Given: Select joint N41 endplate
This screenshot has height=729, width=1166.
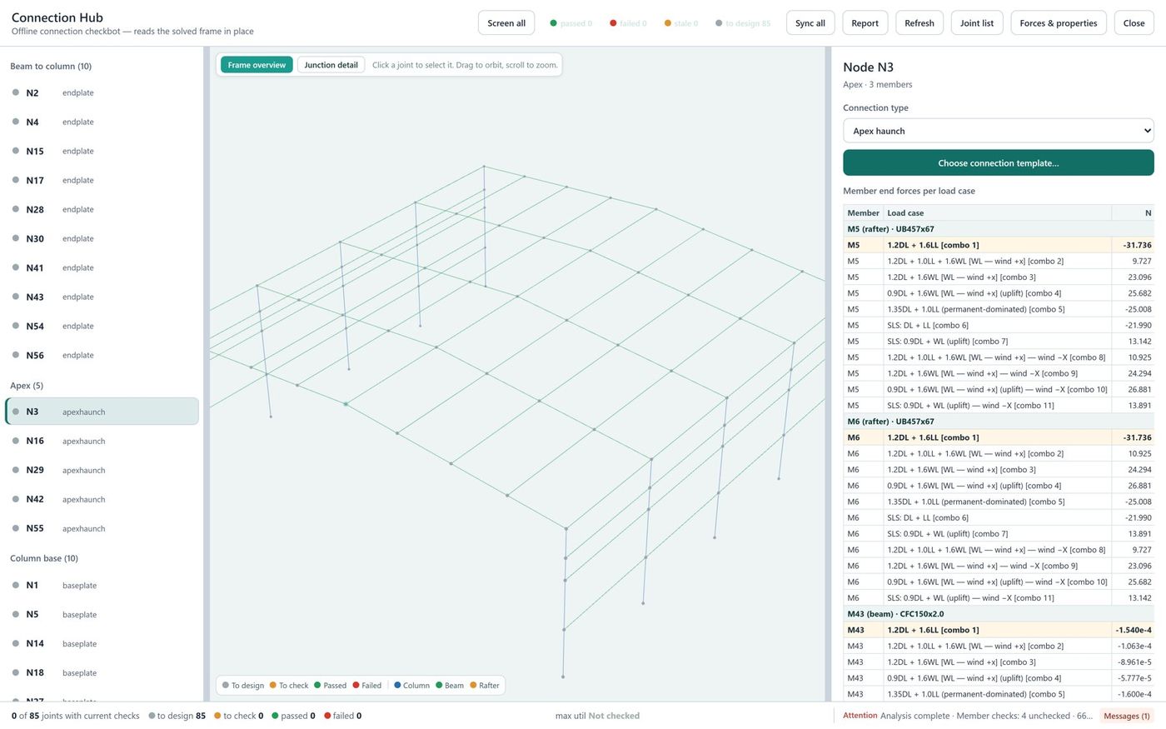Looking at the screenshot, I should [102, 267].
